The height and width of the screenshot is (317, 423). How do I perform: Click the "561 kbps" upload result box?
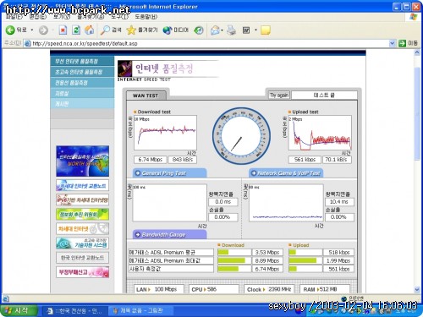305,160
